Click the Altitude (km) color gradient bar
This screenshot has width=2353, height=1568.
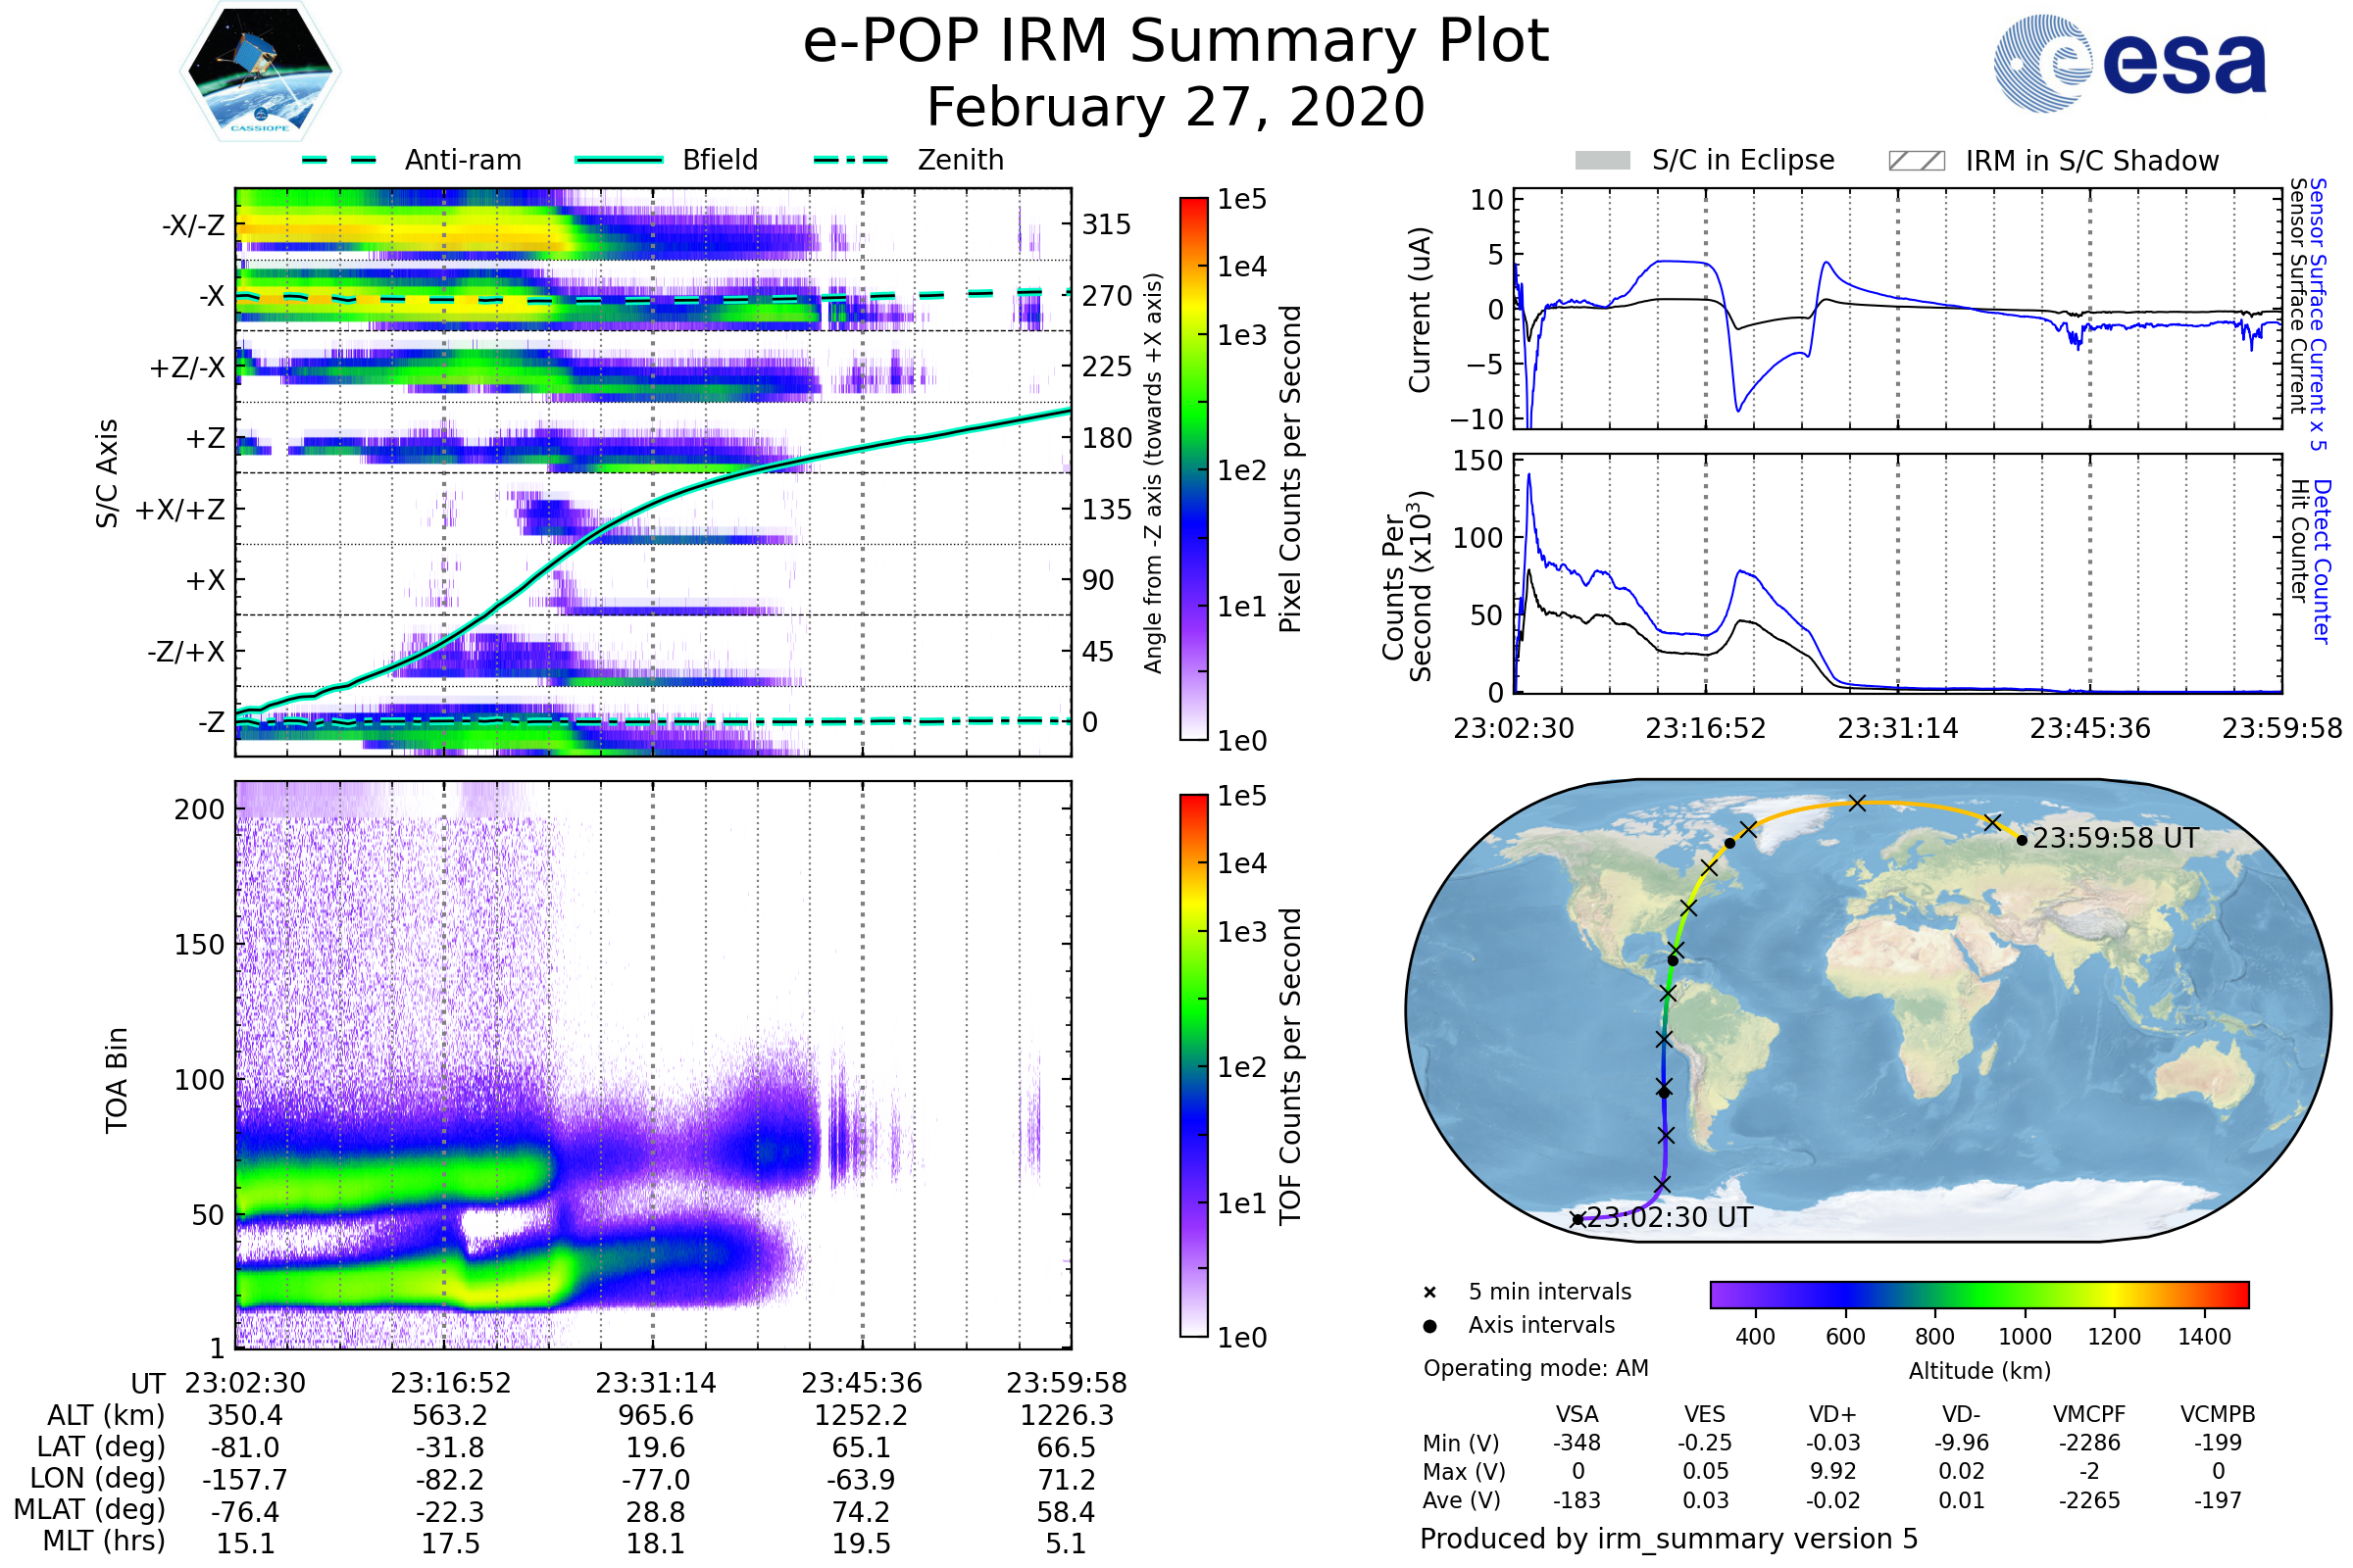click(1978, 1294)
